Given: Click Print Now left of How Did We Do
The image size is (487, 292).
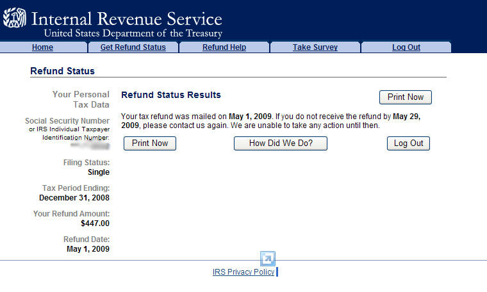Looking at the screenshot, I should 150,143.
